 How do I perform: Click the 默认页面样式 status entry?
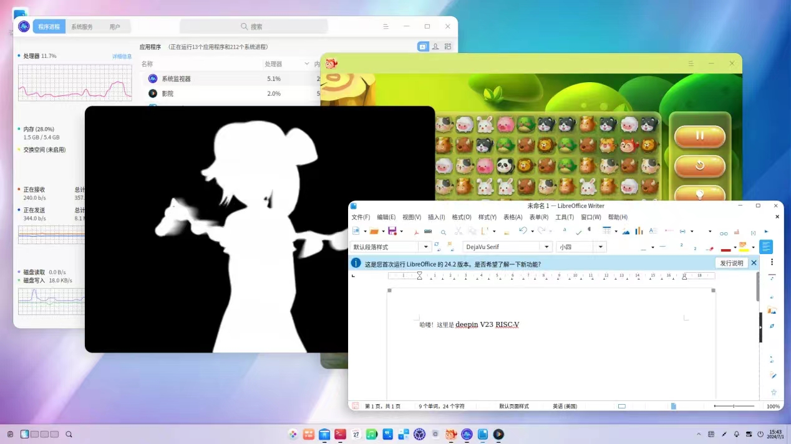[x=514, y=406]
